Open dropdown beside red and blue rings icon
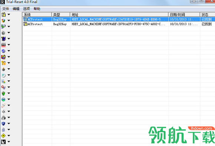 click(x=9, y=87)
